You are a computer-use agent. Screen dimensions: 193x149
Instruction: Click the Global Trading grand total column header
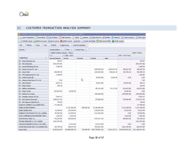tap(138, 56)
